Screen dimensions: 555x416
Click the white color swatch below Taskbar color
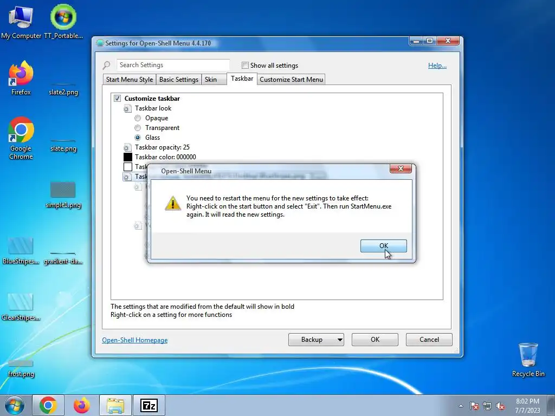click(128, 167)
